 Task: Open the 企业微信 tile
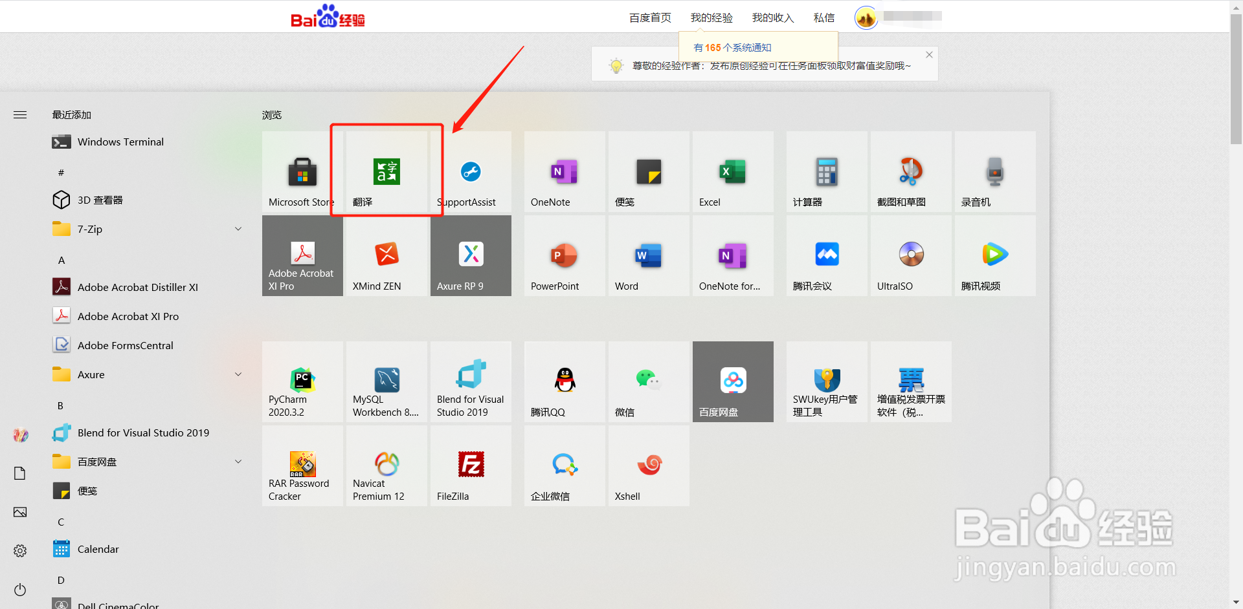[565, 466]
